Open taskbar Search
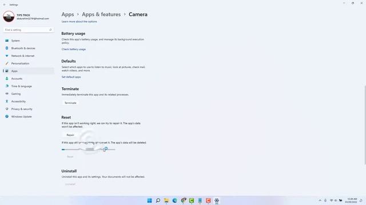The height and width of the screenshot is (205, 366). [158, 200]
